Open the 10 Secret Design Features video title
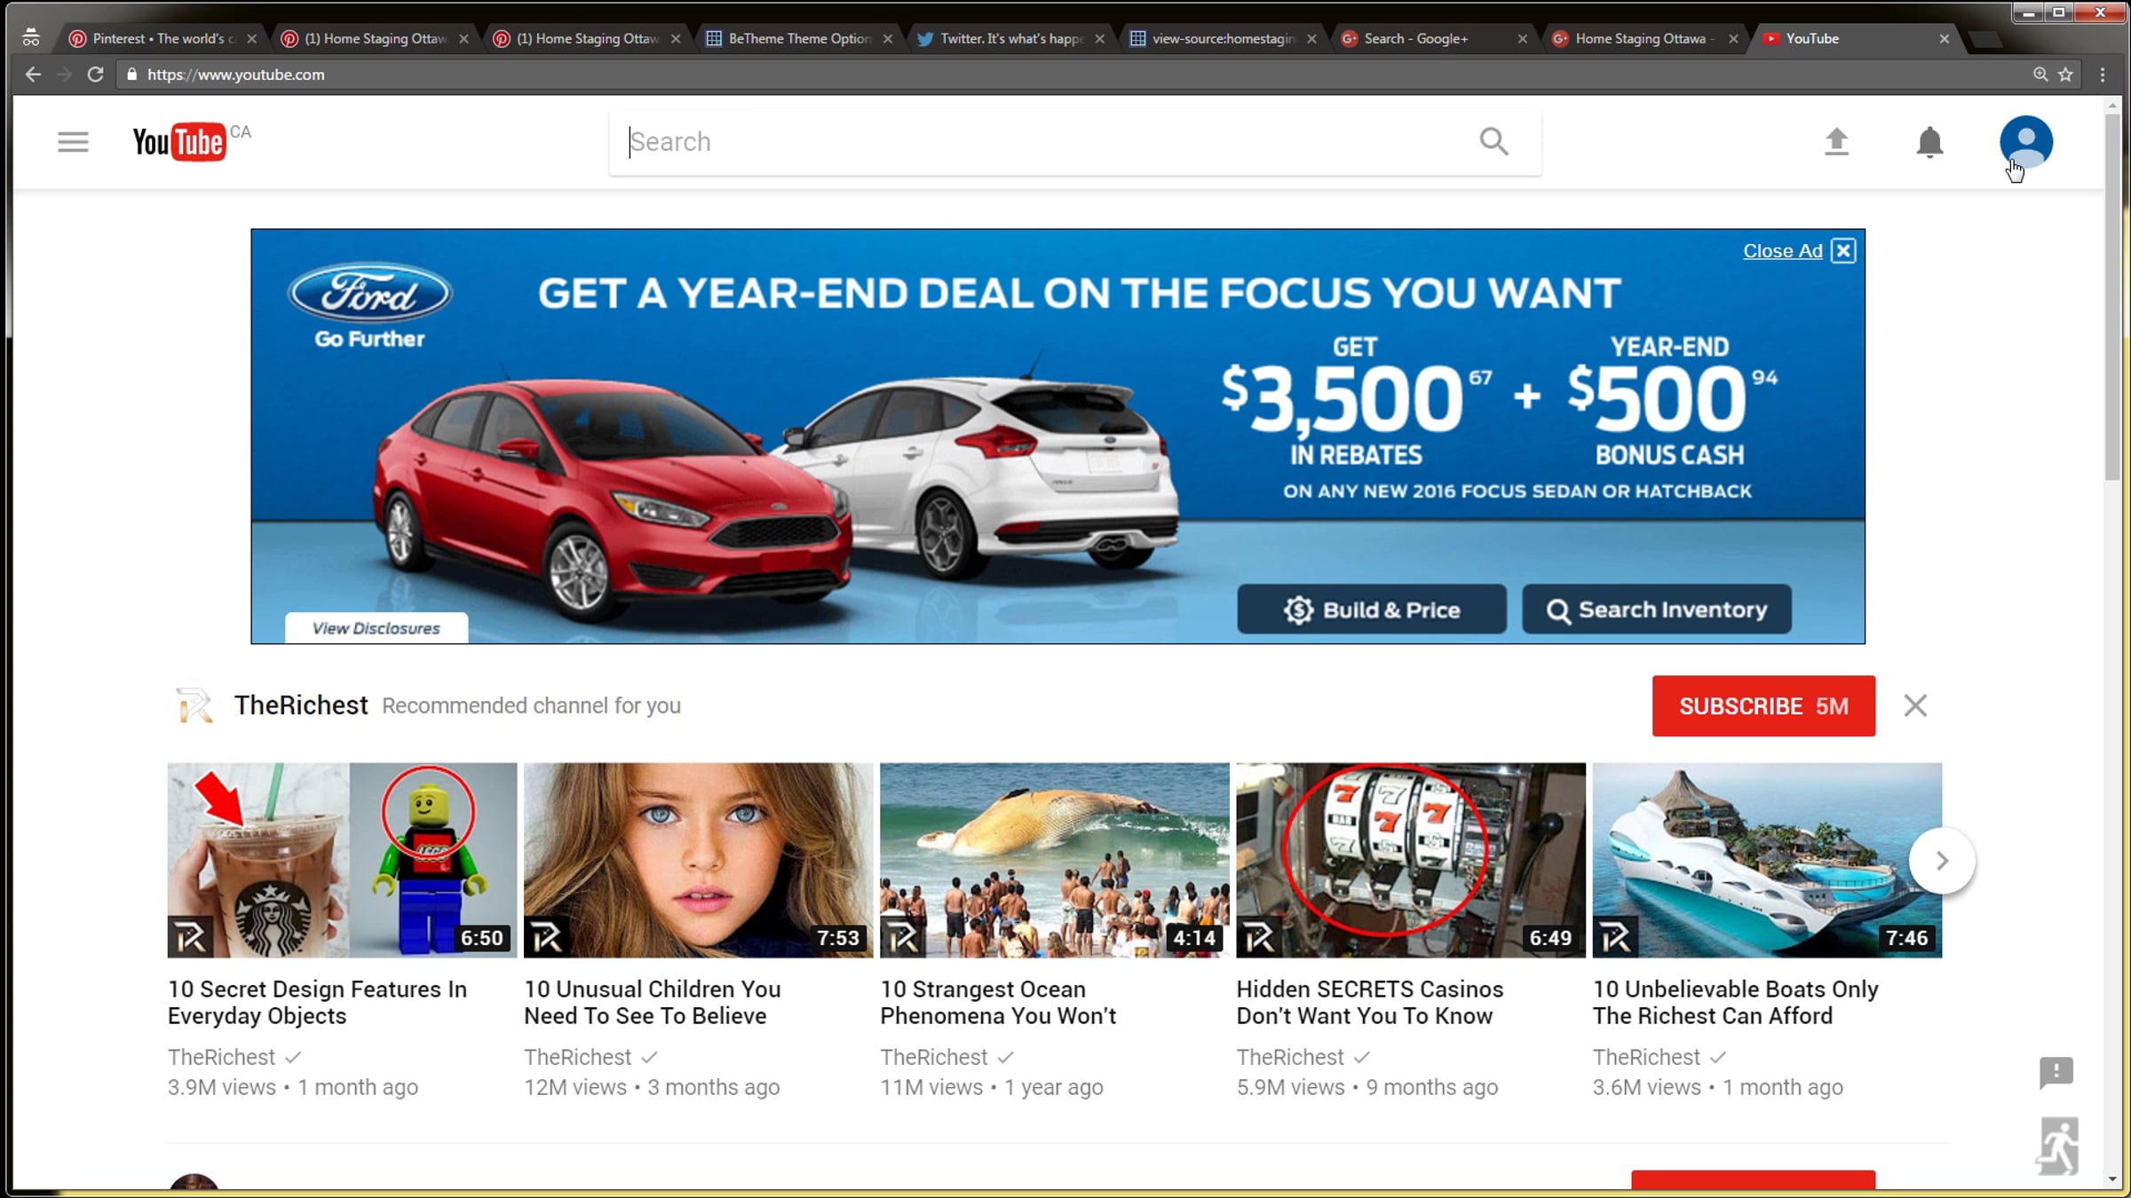The width and height of the screenshot is (2131, 1198). point(318,1003)
